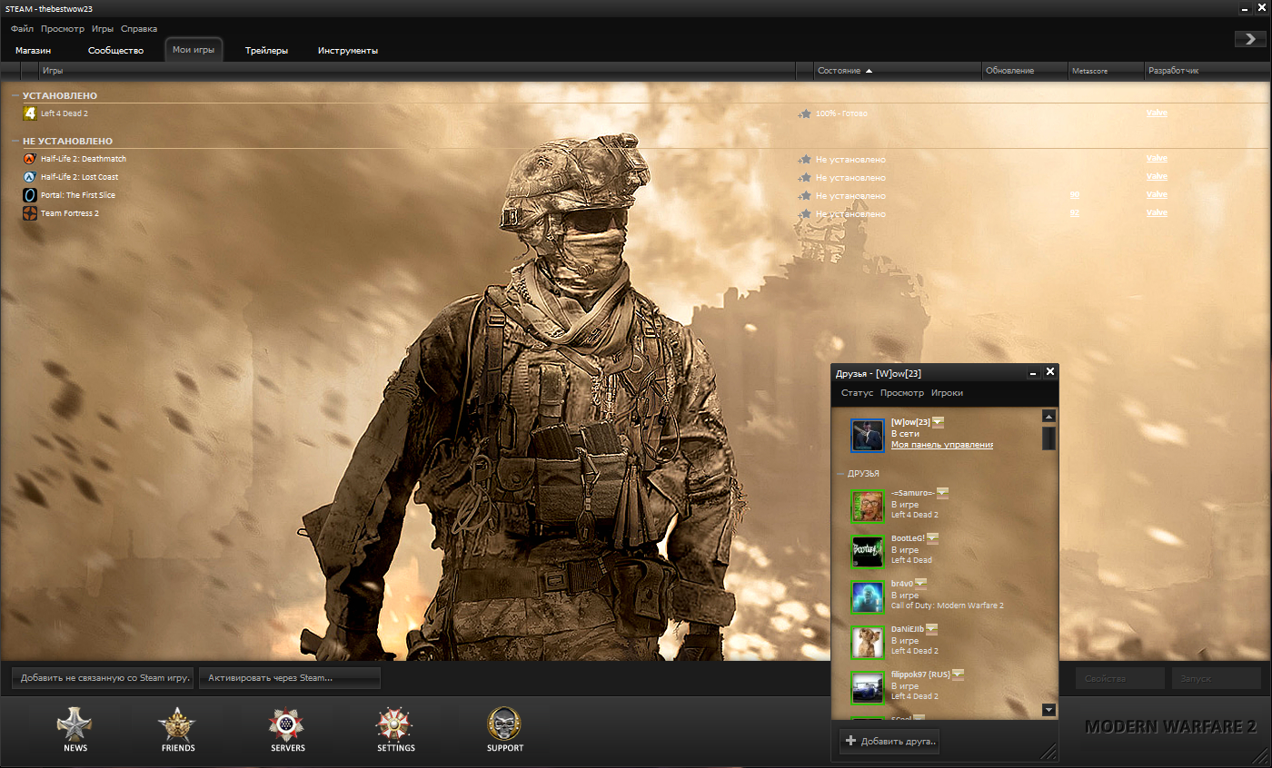The height and width of the screenshot is (768, 1272).
Task: Sort by the Metascore column header
Action: pyautogui.click(x=1105, y=71)
